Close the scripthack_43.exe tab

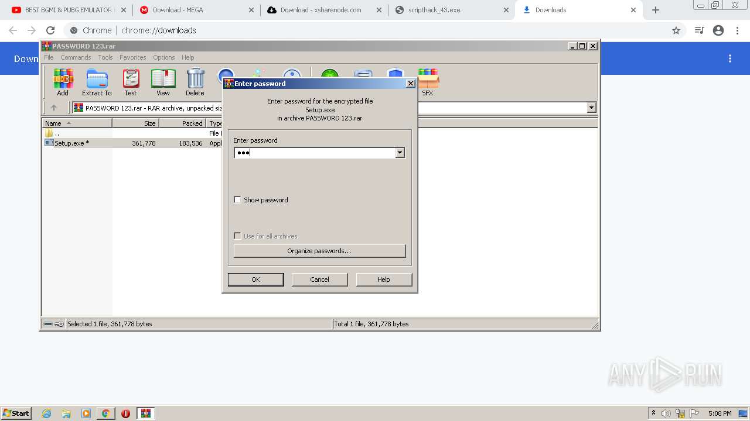tap(506, 10)
